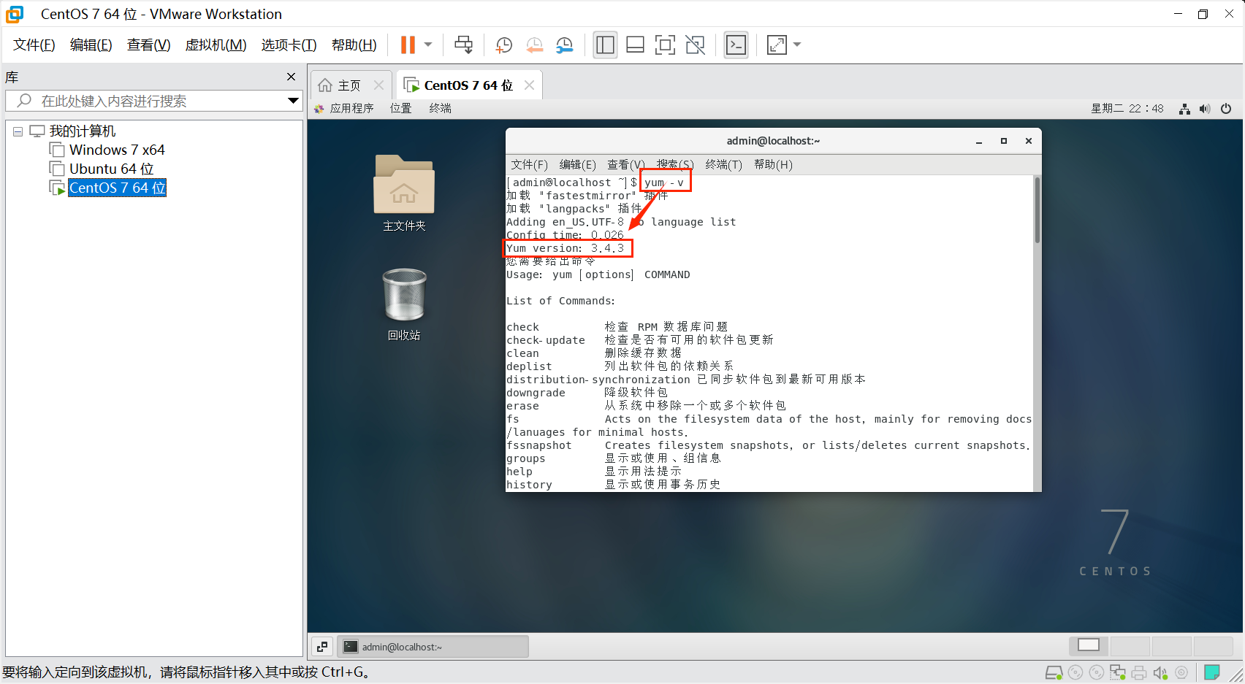Open the 文件(F) menu in VMware
The image size is (1245, 684).
point(34,45)
